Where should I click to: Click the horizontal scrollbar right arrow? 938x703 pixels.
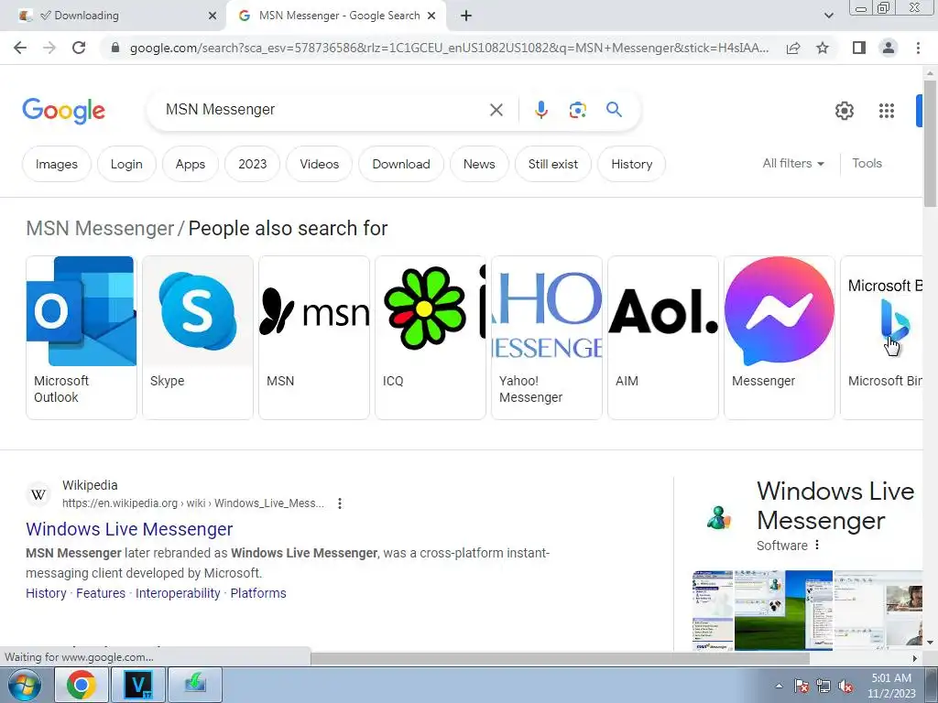click(915, 658)
